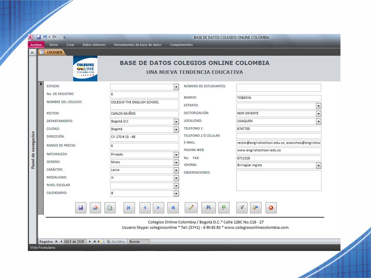Open the Inicio ribbon tab
Viewport: 371px width, 278px height.
pos(53,45)
